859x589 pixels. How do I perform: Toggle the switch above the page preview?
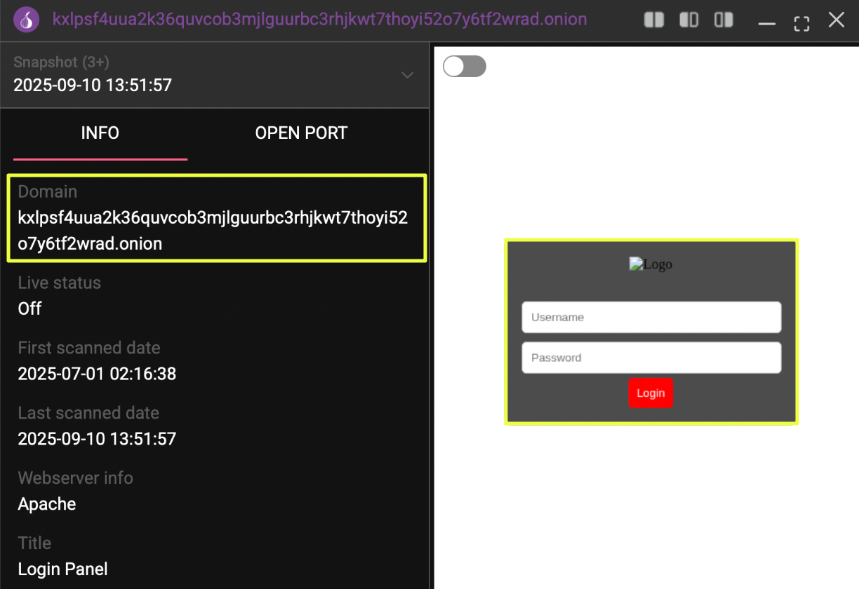[465, 67]
